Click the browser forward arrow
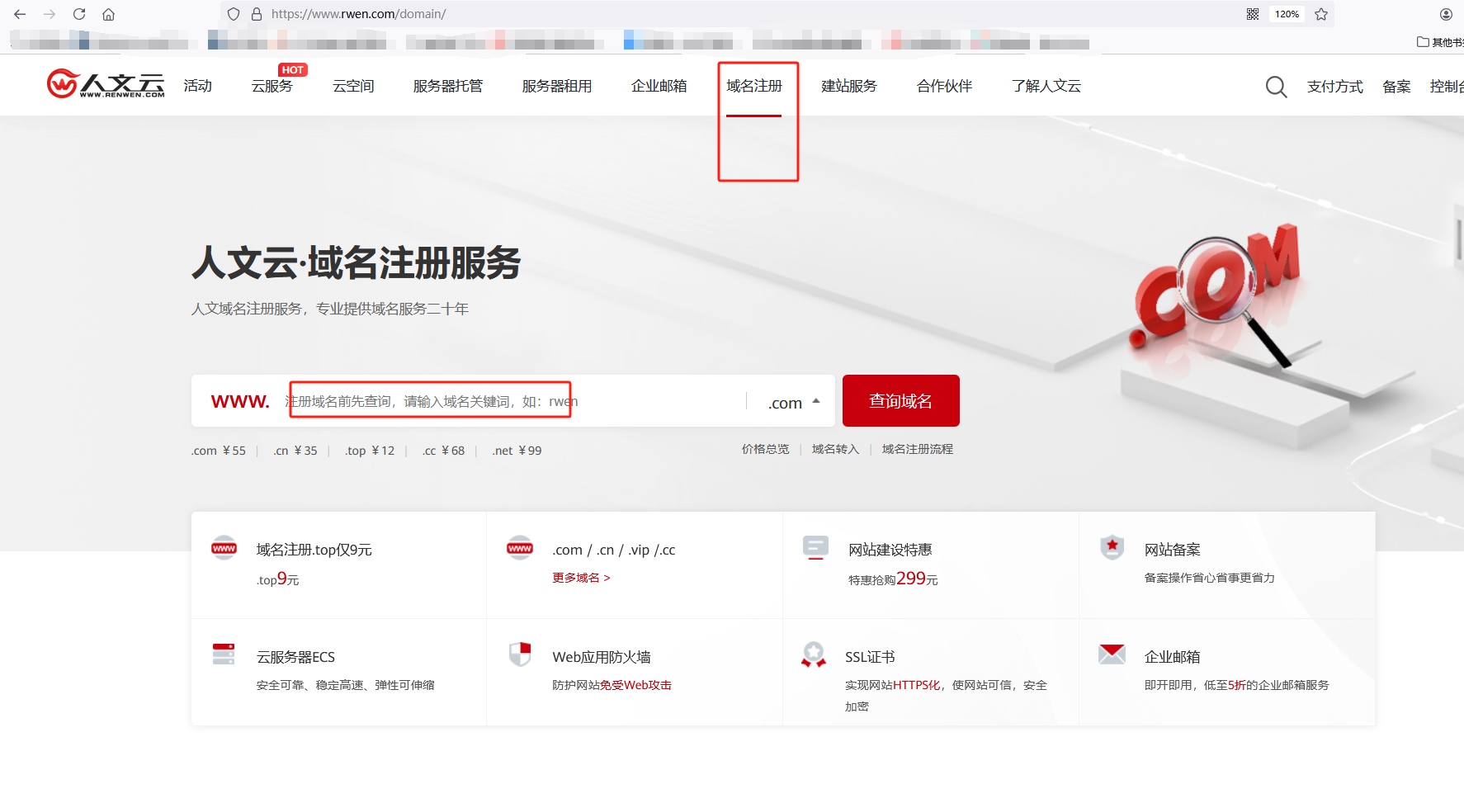The width and height of the screenshot is (1464, 789). pyautogui.click(x=50, y=14)
